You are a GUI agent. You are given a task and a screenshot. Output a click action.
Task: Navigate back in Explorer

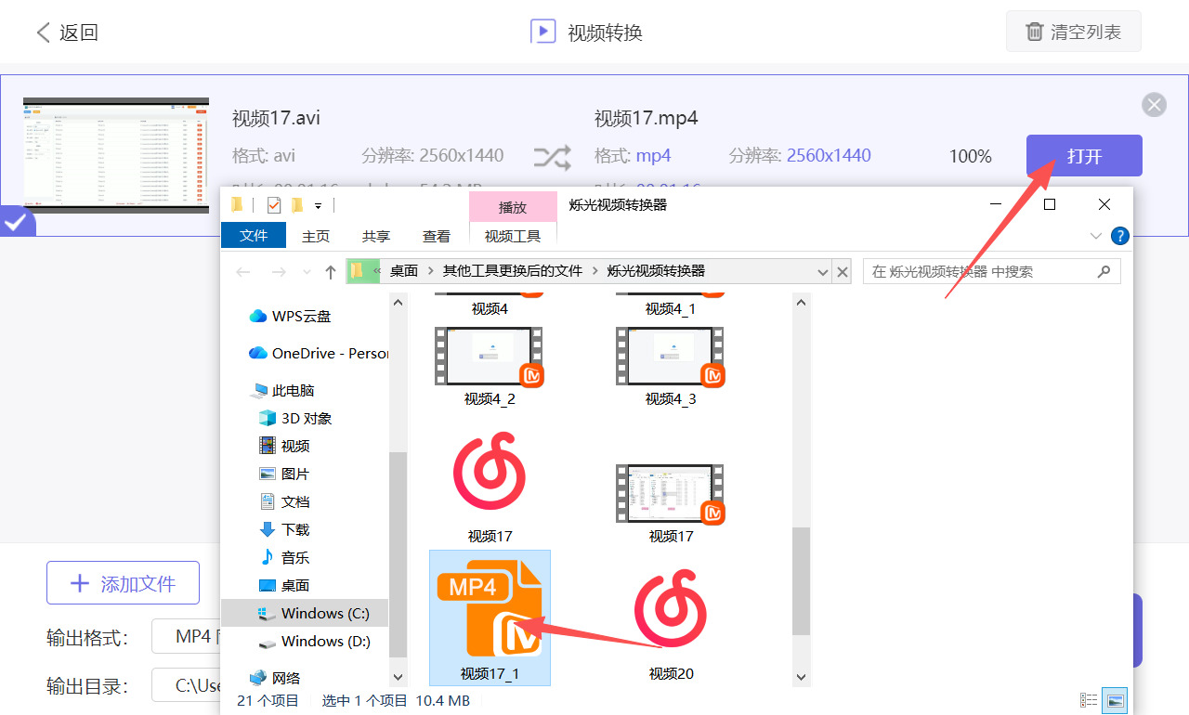(243, 272)
